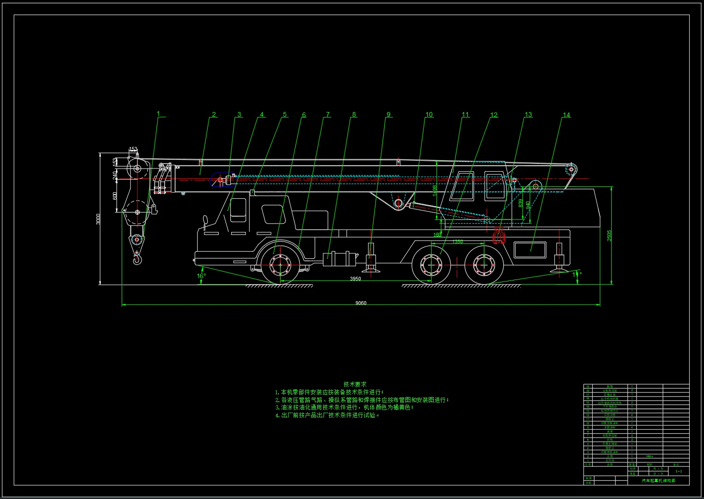704x499 pixels.
Task: Select requirement line 3 about 油漆 and 橘黄色
Action: (345, 407)
